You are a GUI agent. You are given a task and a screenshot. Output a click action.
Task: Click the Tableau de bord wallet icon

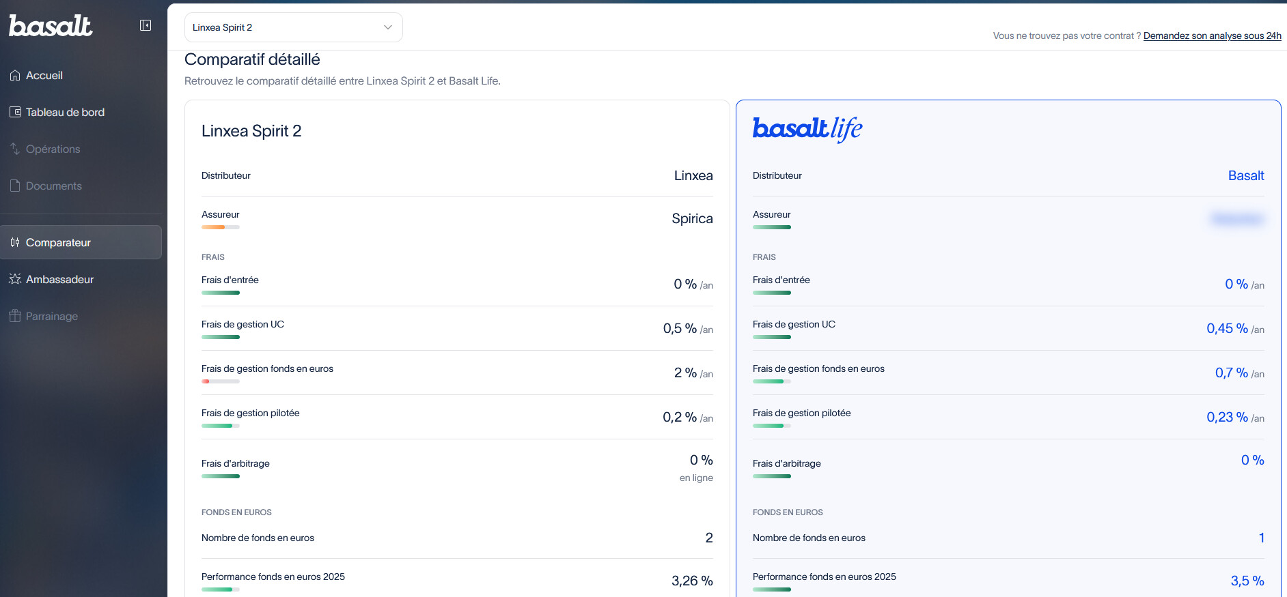point(15,112)
